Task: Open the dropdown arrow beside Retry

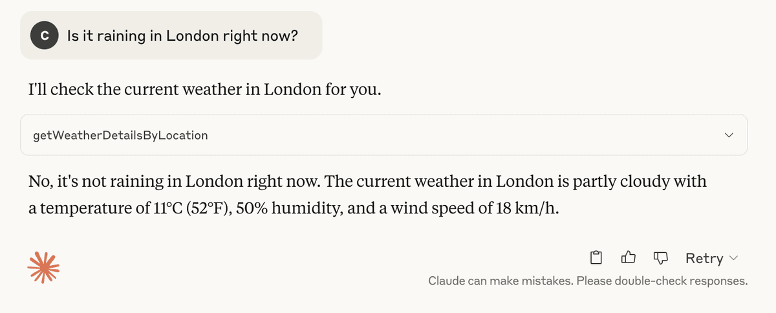Action: point(733,258)
